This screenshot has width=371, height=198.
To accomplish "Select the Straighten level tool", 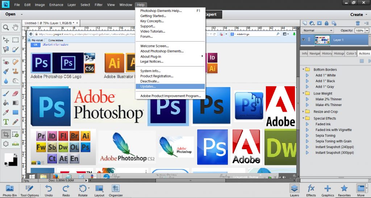I will click(x=15, y=144).
